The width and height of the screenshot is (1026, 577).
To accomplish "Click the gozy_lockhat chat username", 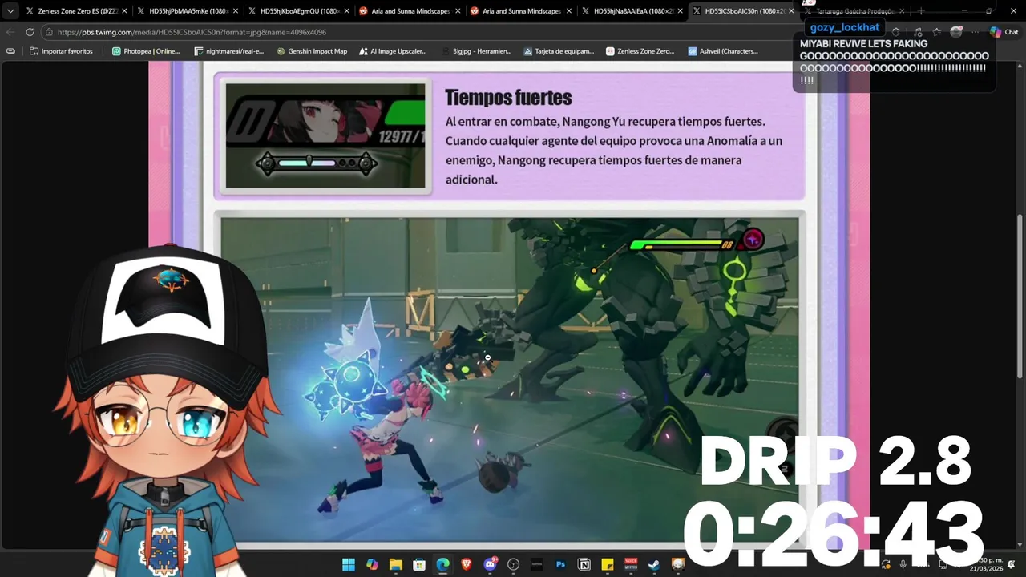I will pos(845,27).
